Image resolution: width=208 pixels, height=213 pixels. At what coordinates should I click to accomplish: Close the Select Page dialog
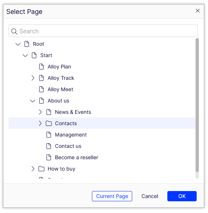click(x=198, y=11)
